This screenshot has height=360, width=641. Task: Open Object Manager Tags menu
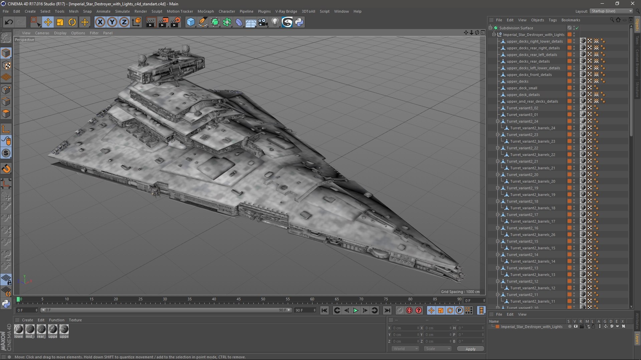coord(553,20)
